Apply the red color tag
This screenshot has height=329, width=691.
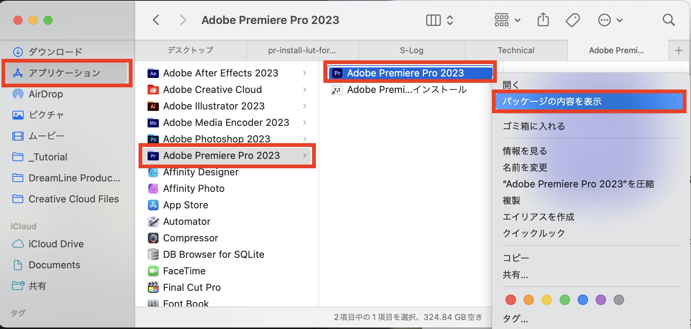(x=511, y=300)
